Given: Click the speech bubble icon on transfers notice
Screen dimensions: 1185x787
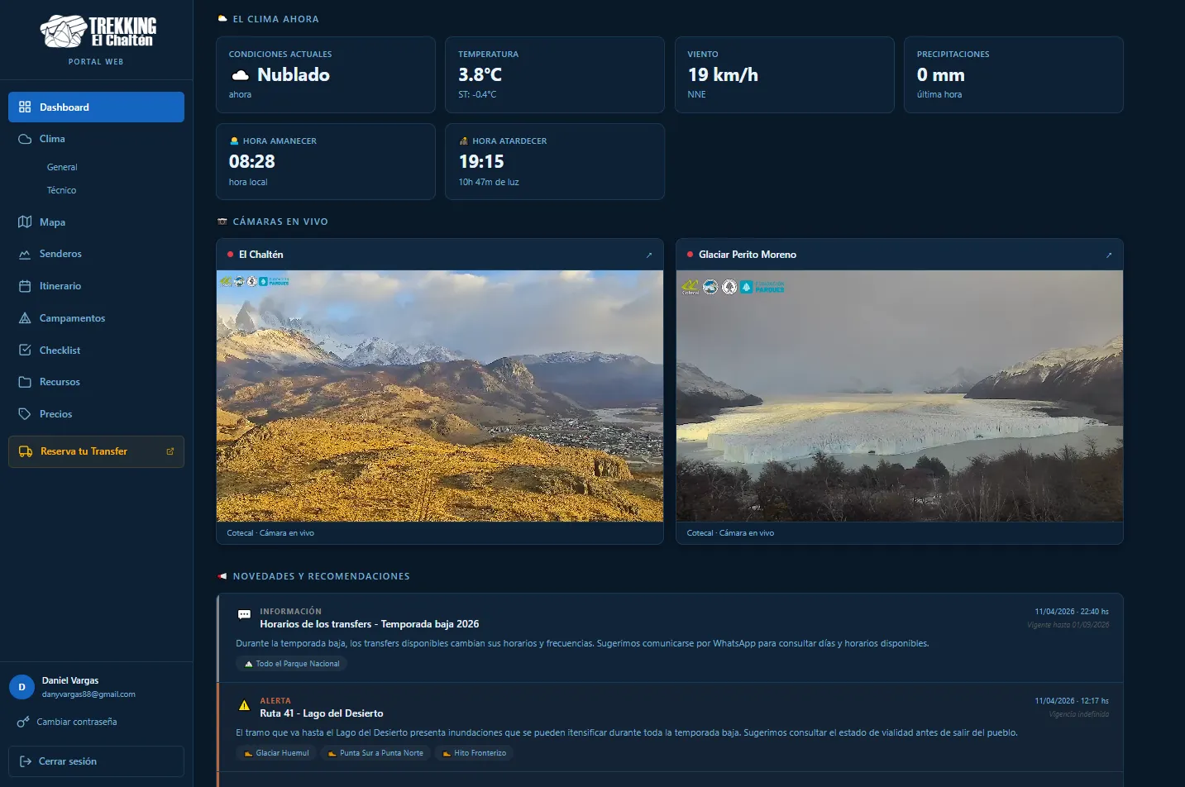Looking at the screenshot, I should (244, 615).
